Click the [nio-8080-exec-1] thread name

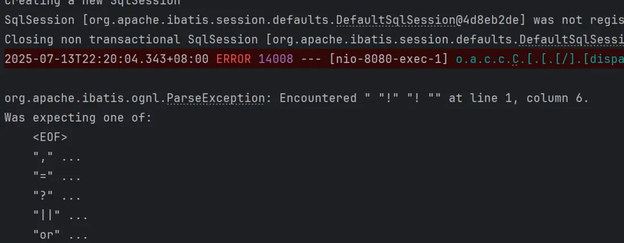(389, 59)
